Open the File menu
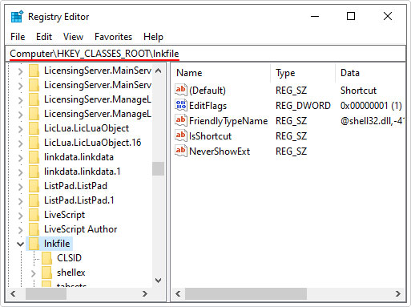 point(18,37)
